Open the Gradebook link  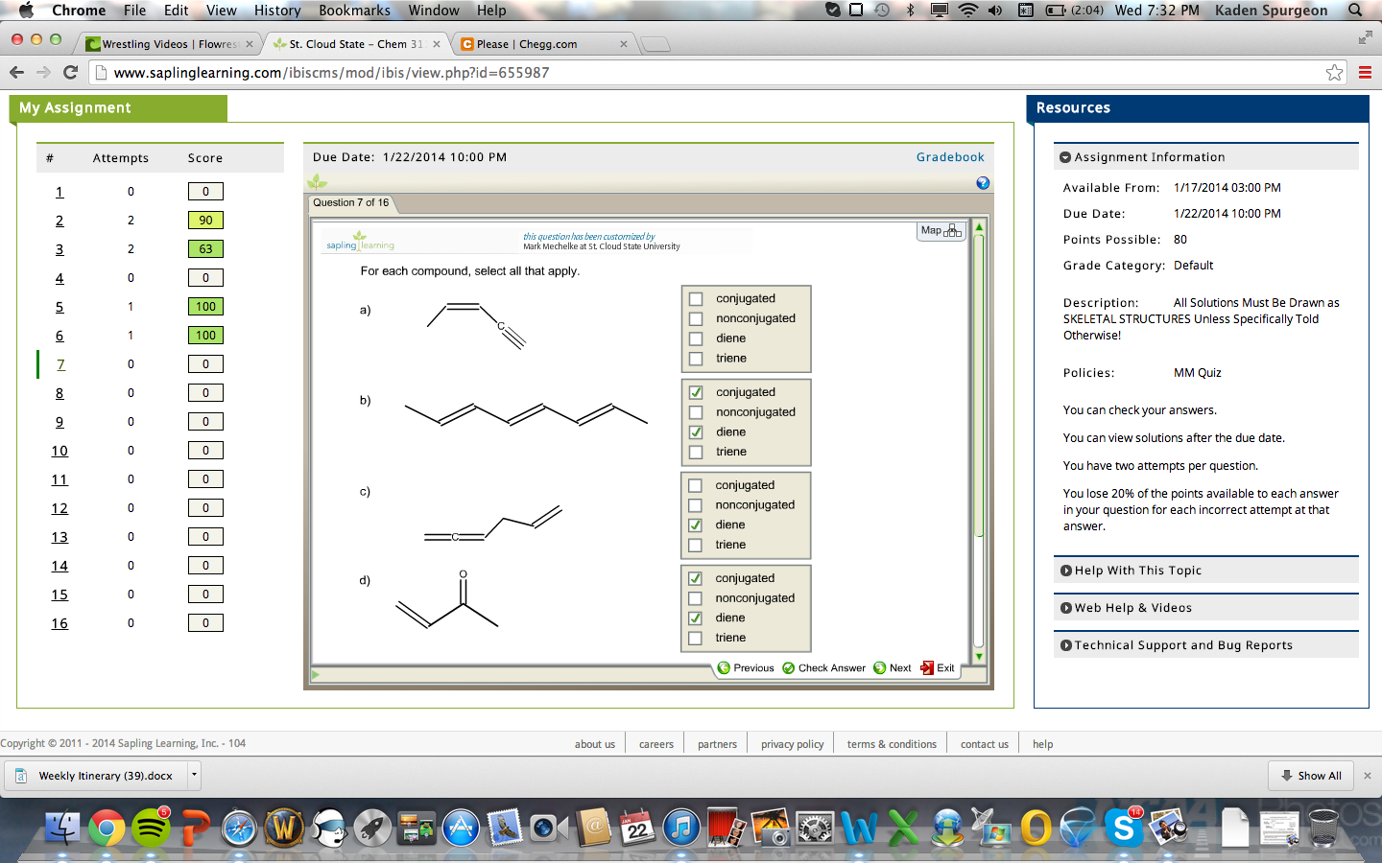click(x=949, y=156)
